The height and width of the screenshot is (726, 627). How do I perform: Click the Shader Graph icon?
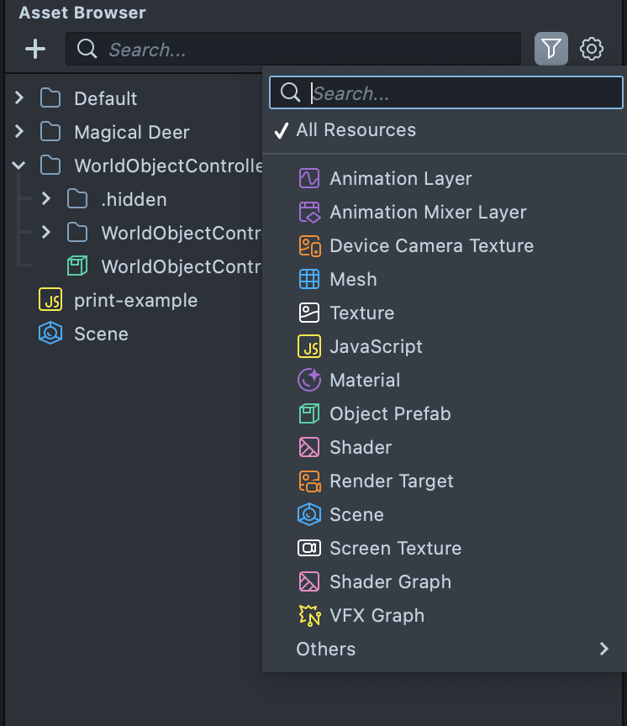pos(309,582)
